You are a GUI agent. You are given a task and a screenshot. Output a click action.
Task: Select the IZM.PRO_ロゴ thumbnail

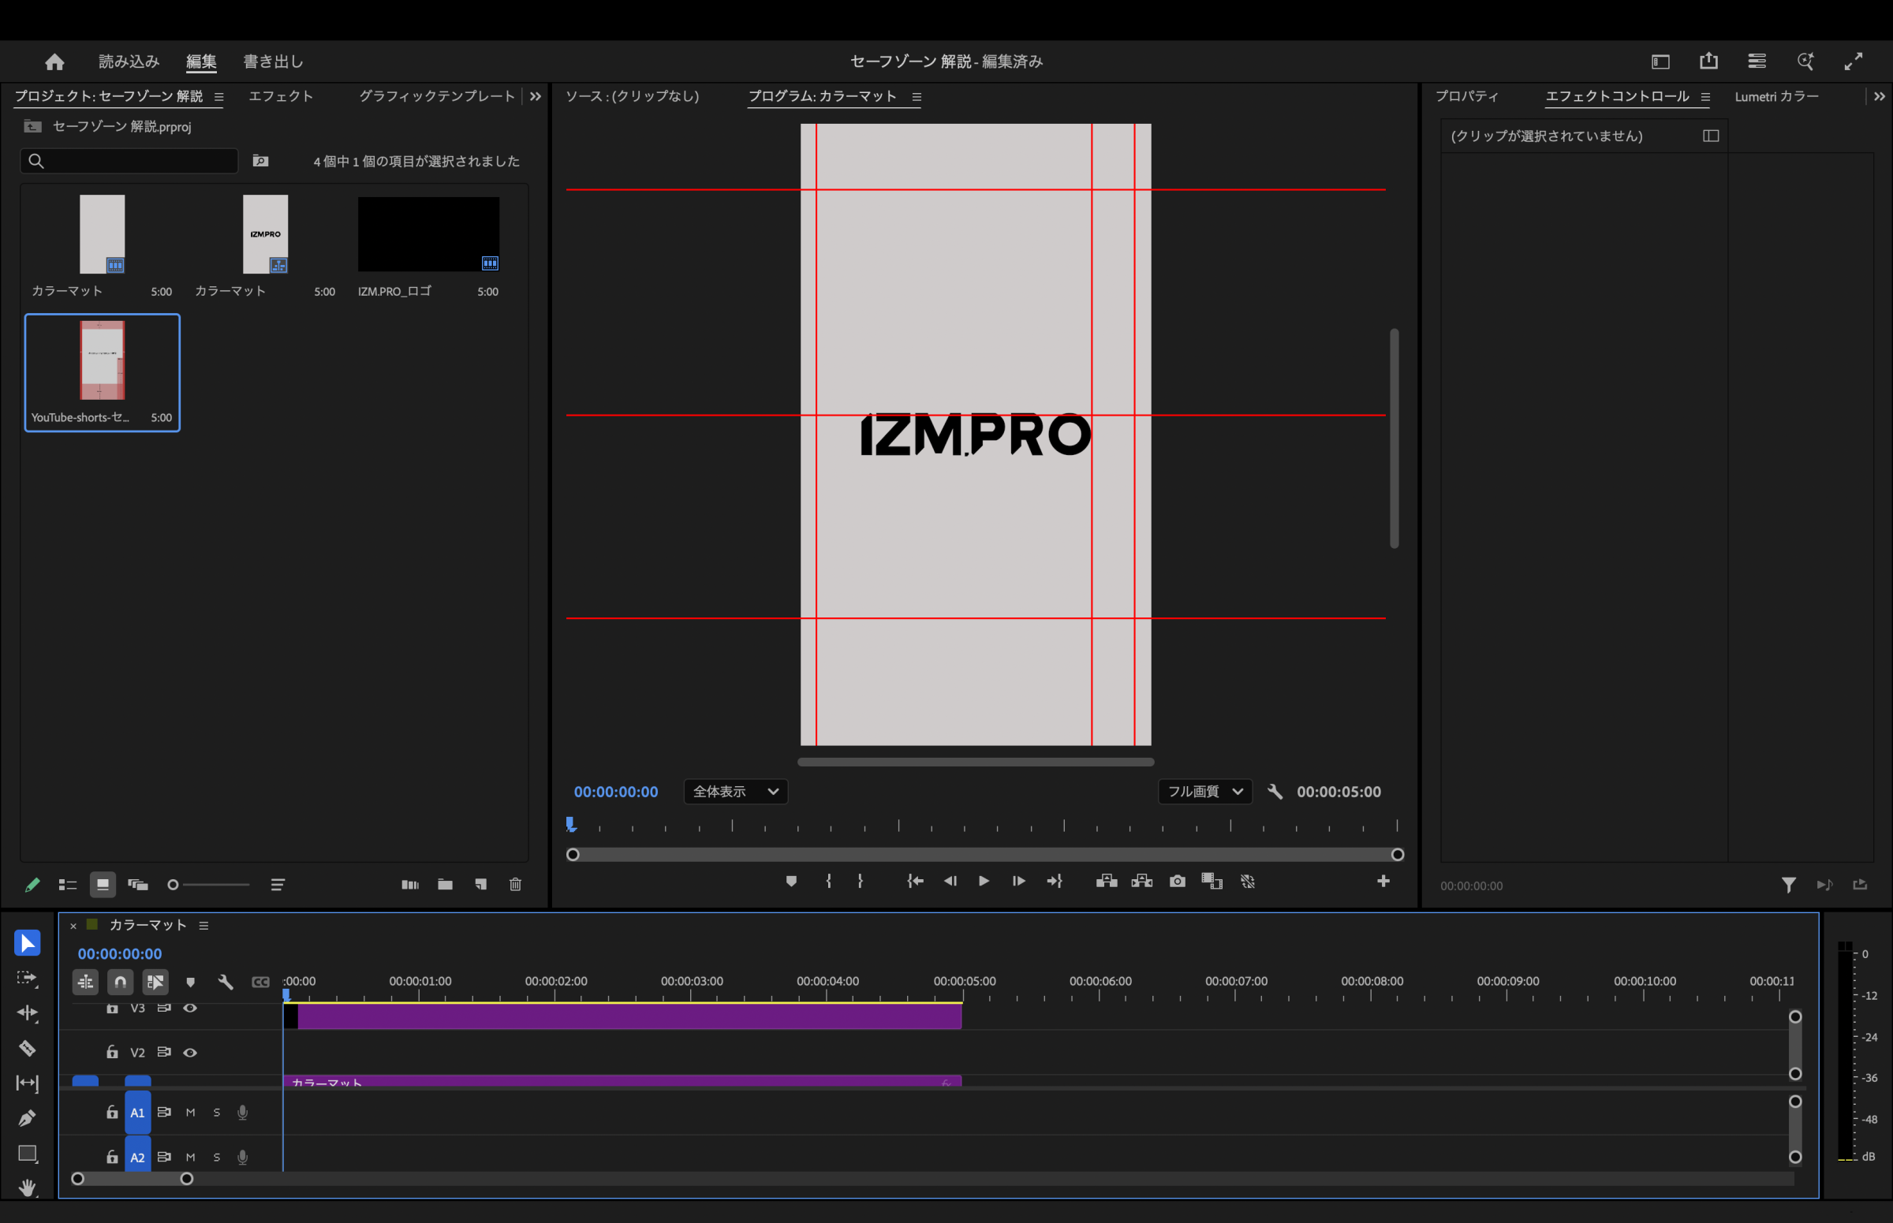tap(428, 235)
